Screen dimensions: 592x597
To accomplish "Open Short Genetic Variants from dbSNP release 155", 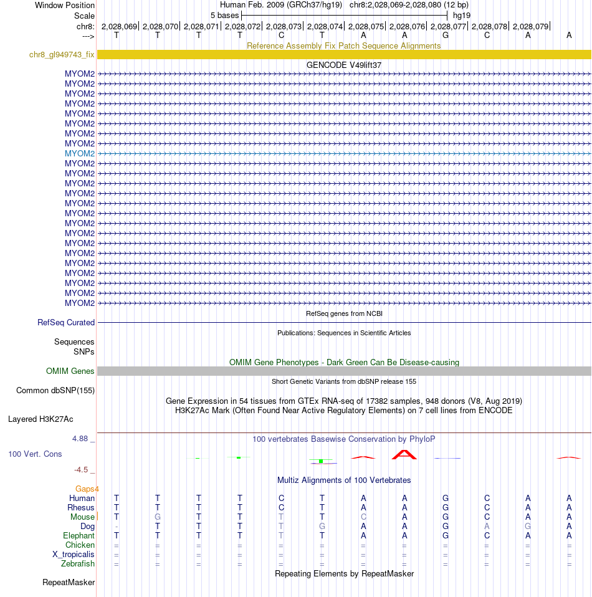I will [344, 381].
